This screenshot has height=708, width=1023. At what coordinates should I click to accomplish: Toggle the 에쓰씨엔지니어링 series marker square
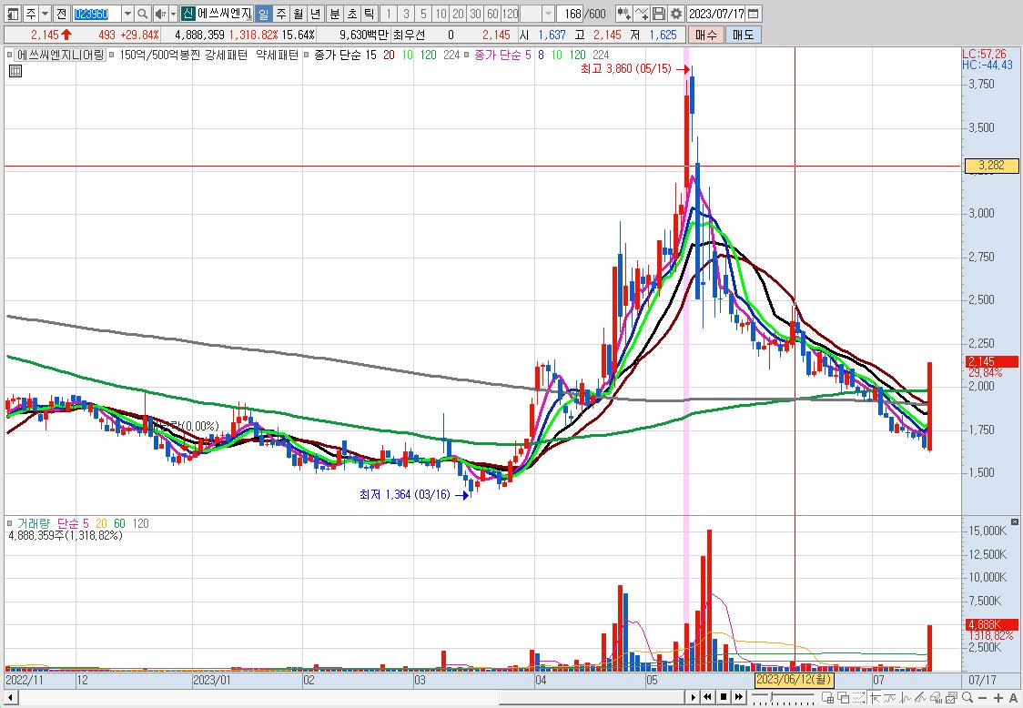9,56
